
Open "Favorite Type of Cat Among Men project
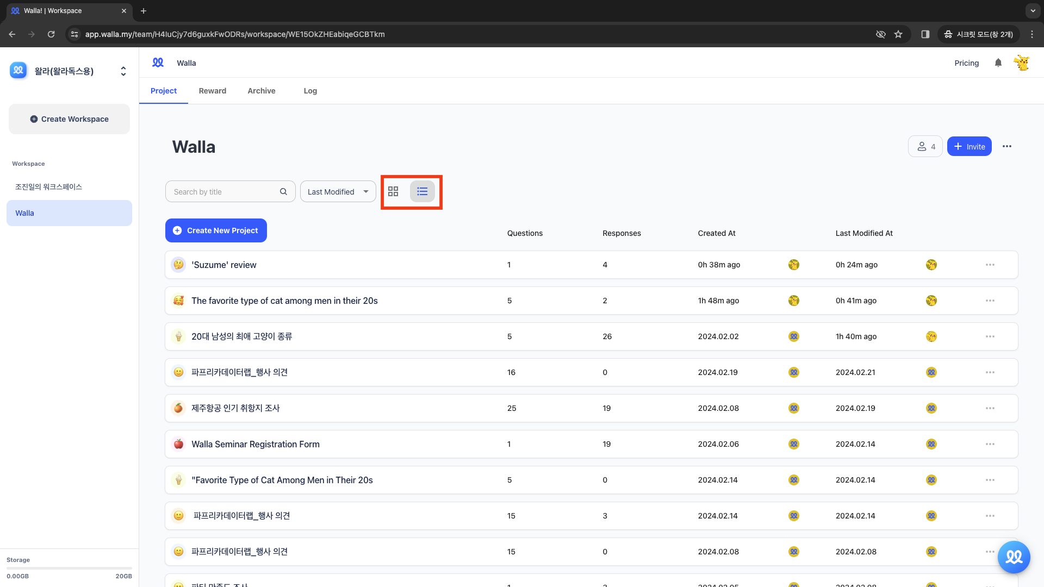[x=591, y=480]
